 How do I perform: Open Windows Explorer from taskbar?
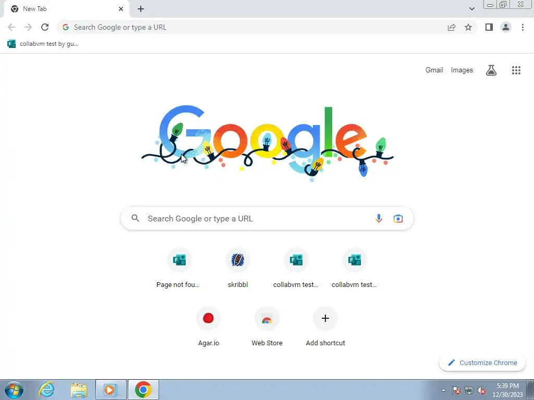click(x=79, y=390)
